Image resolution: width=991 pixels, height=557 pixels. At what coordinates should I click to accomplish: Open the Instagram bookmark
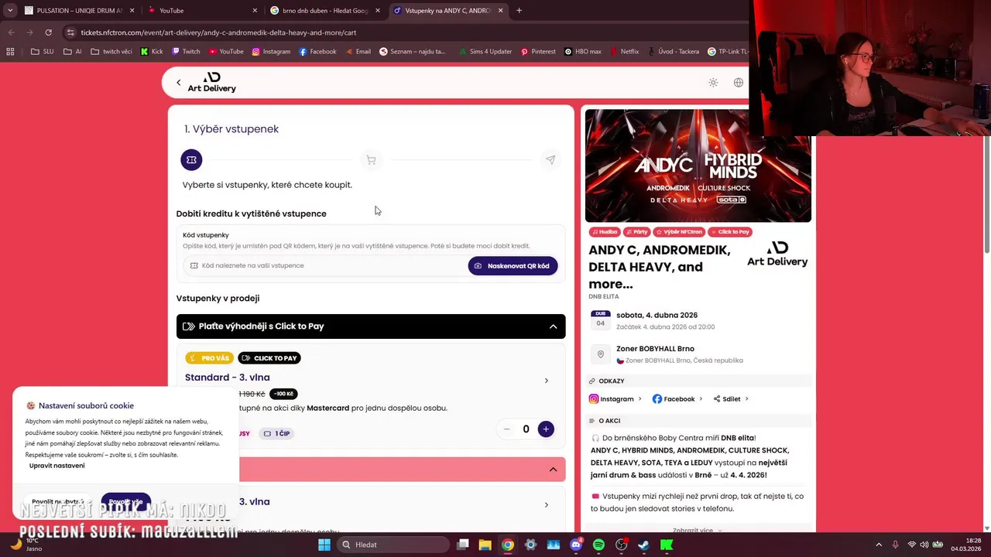tap(271, 52)
